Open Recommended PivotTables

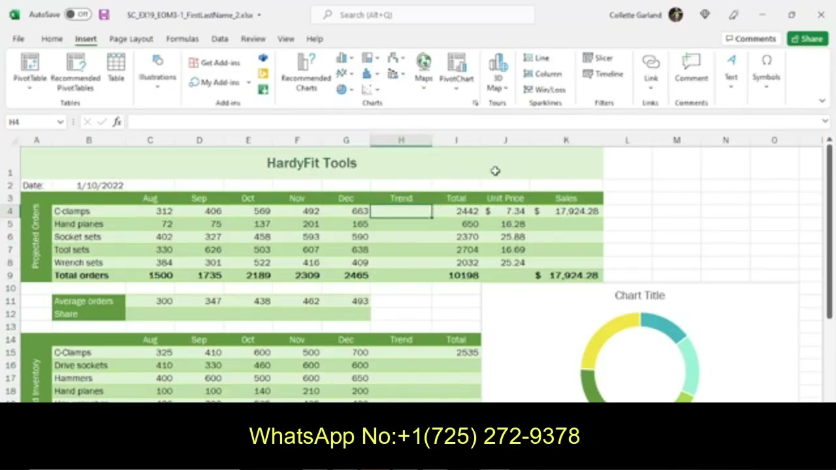coord(76,71)
